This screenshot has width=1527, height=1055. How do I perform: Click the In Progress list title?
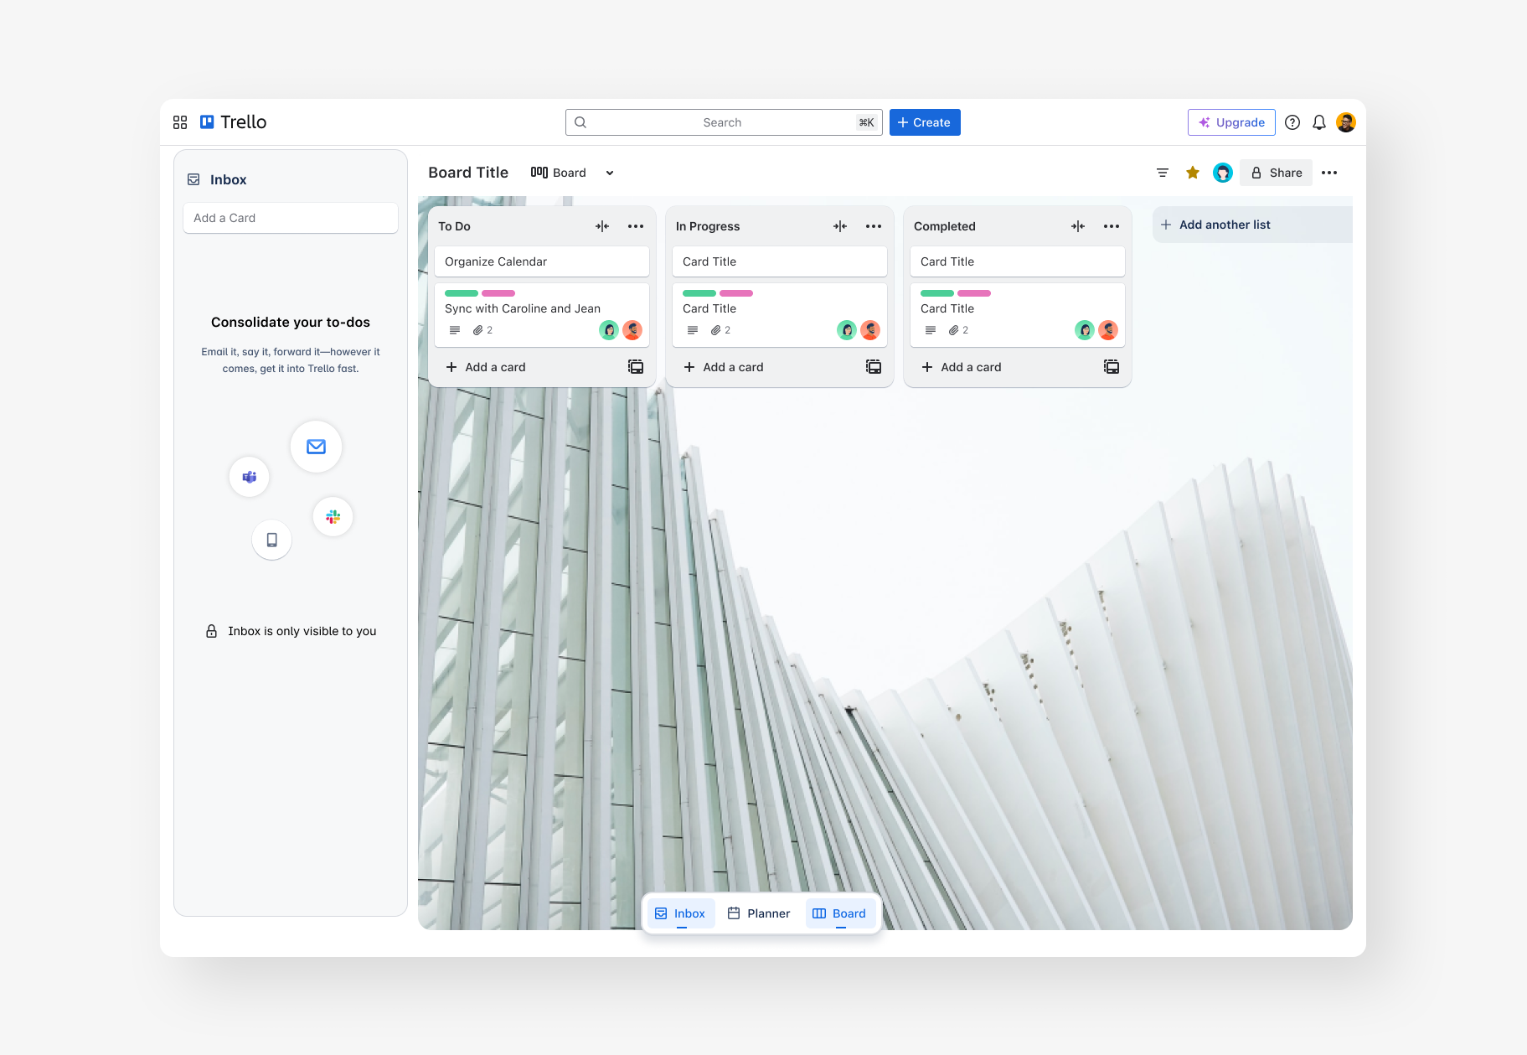[708, 226]
